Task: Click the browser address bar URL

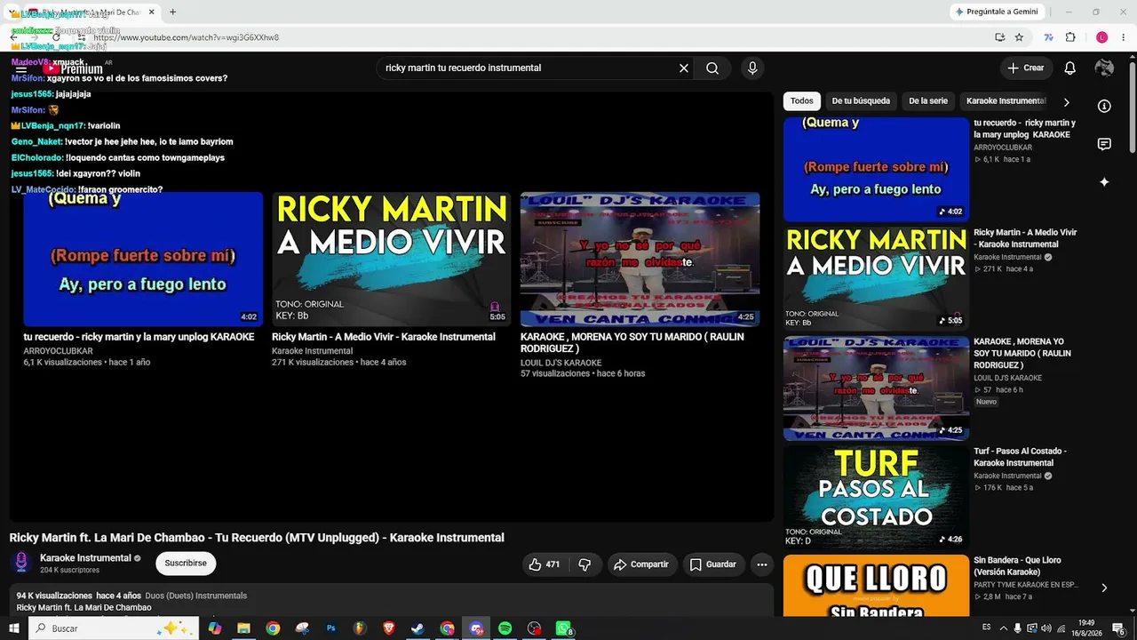Action: pyautogui.click(x=187, y=38)
